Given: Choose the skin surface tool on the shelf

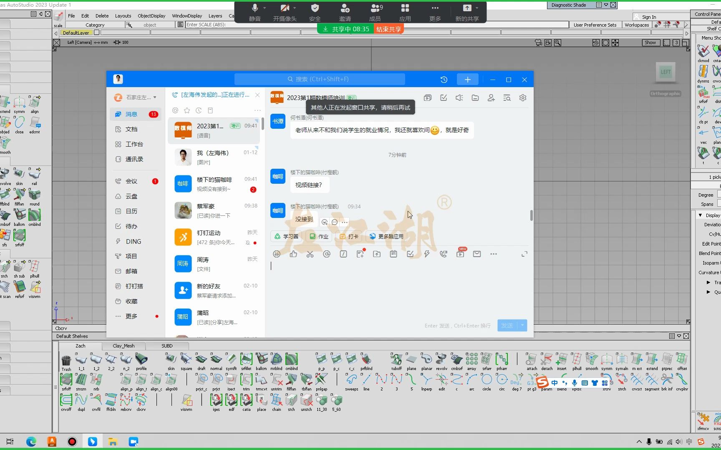Looking at the screenshot, I should [x=171, y=359].
